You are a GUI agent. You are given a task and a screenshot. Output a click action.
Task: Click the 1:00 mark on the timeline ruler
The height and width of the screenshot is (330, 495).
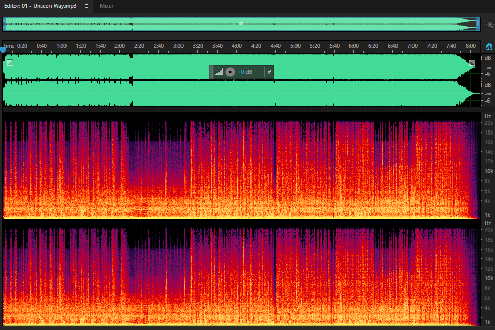pos(61,46)
